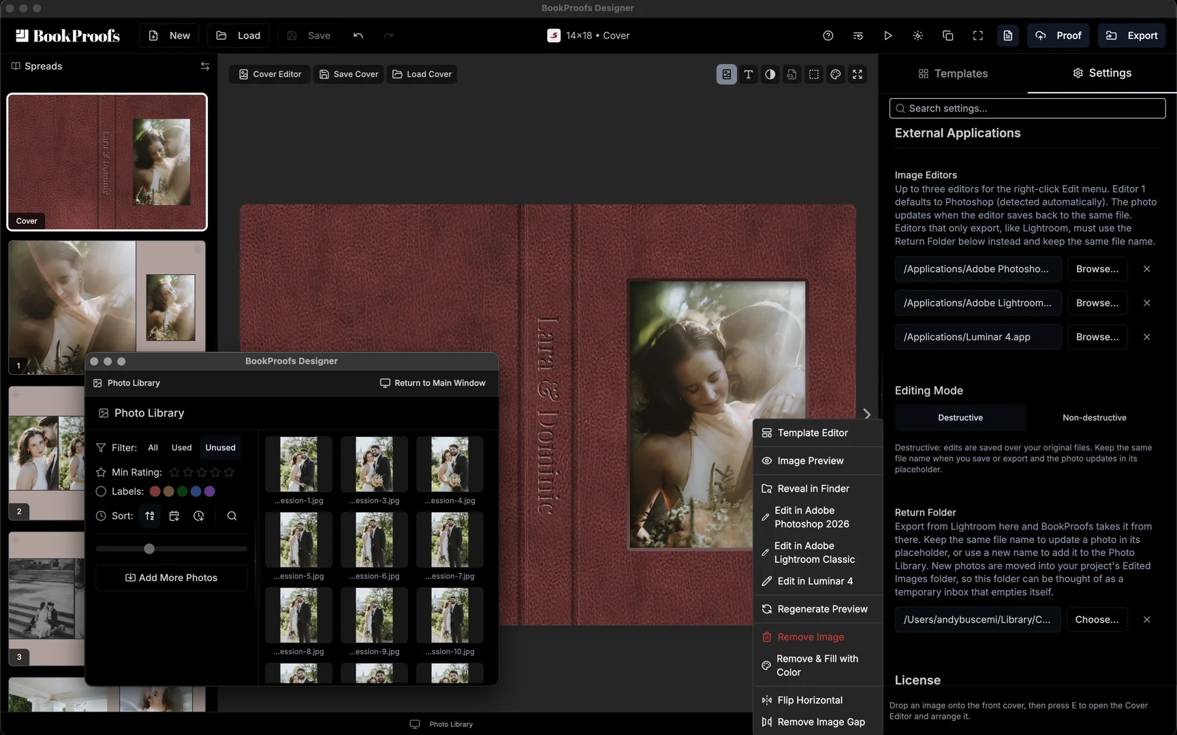Viewport: 1177px width, 735px height.
Task: Select the Text tool icon
Action: point(748,74)
